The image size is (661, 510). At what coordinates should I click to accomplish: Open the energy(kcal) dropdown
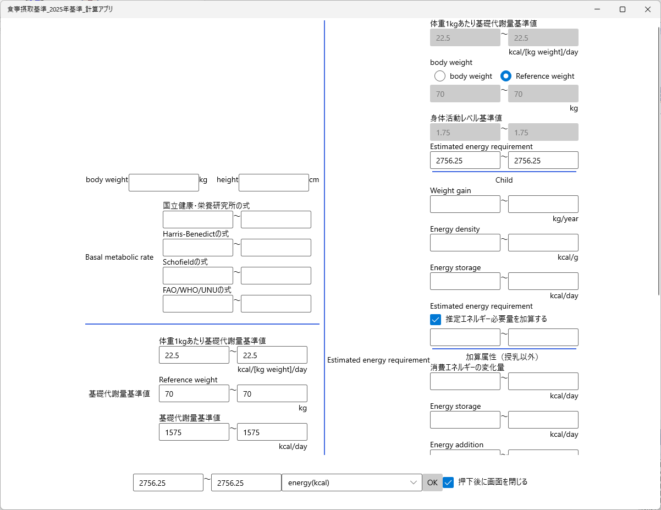point(352,482)
